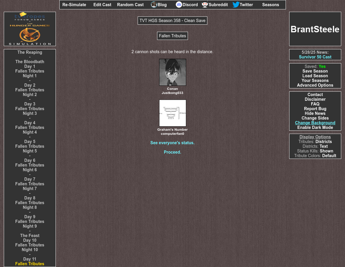This screenshot has width=345, height=267.
Task: Click Hide News
Action: click(x=315, y=113)
